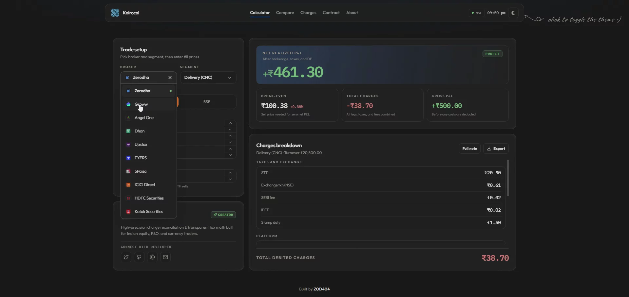Select ICICI Direct from broker list

pos(149,185)
